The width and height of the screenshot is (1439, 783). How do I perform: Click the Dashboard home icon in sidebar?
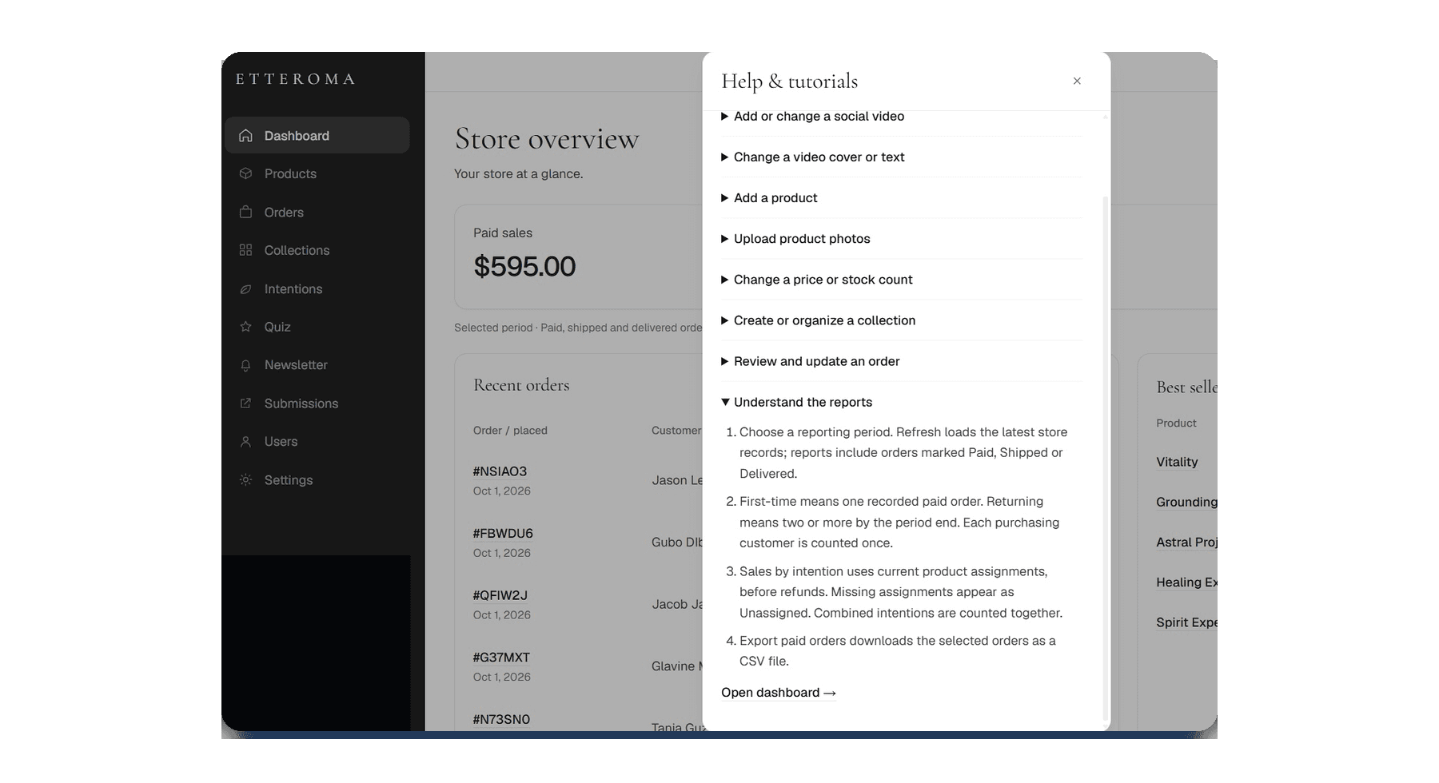[245, 136]
